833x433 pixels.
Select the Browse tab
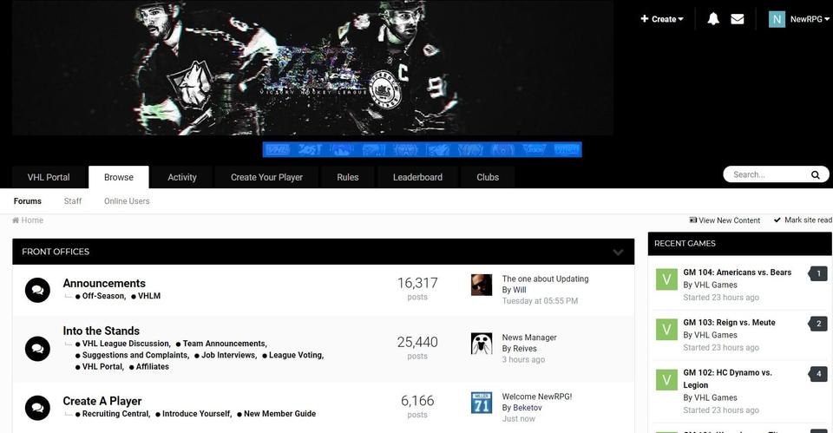pyautogui.click(x=119, y=177)
